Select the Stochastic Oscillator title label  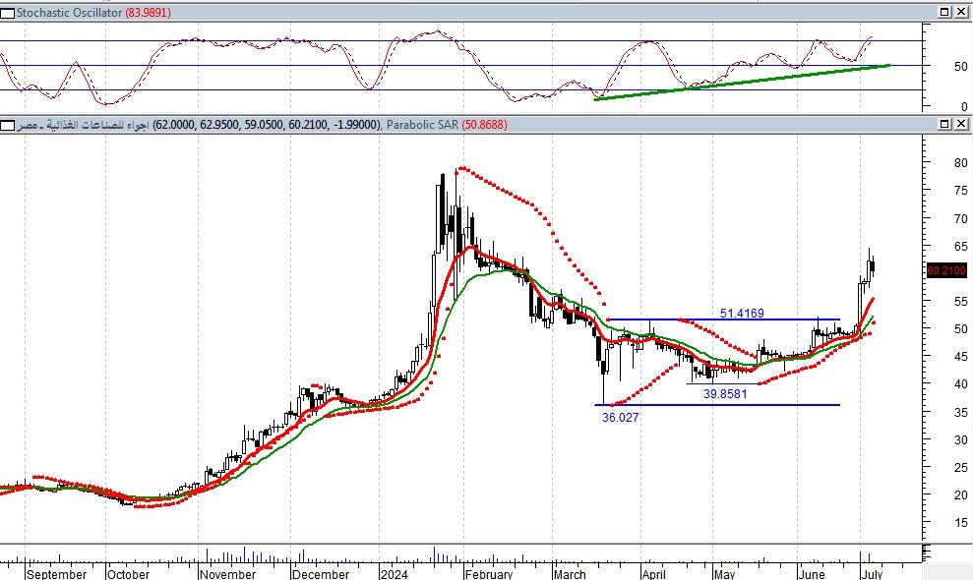point(69,11)
